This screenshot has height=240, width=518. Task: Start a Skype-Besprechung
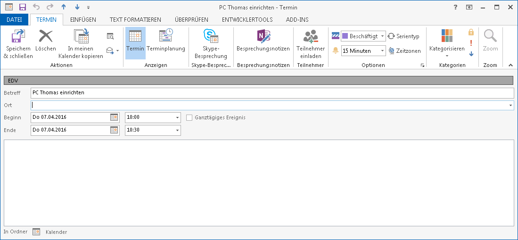[x=211, y=37]
